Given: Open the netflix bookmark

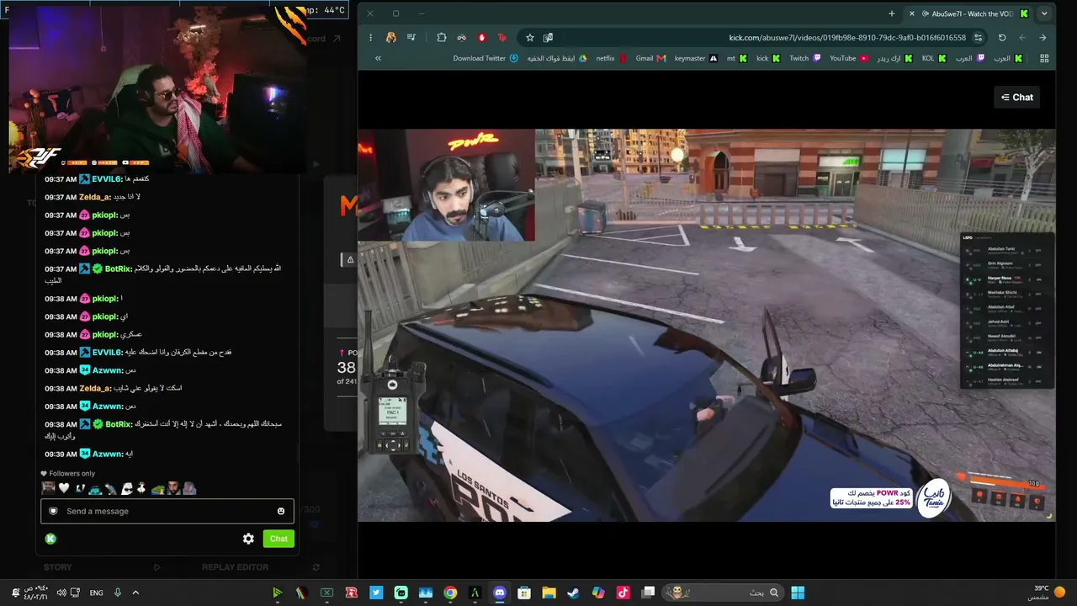Looking at the screenshot, I should tap(611, 58).
